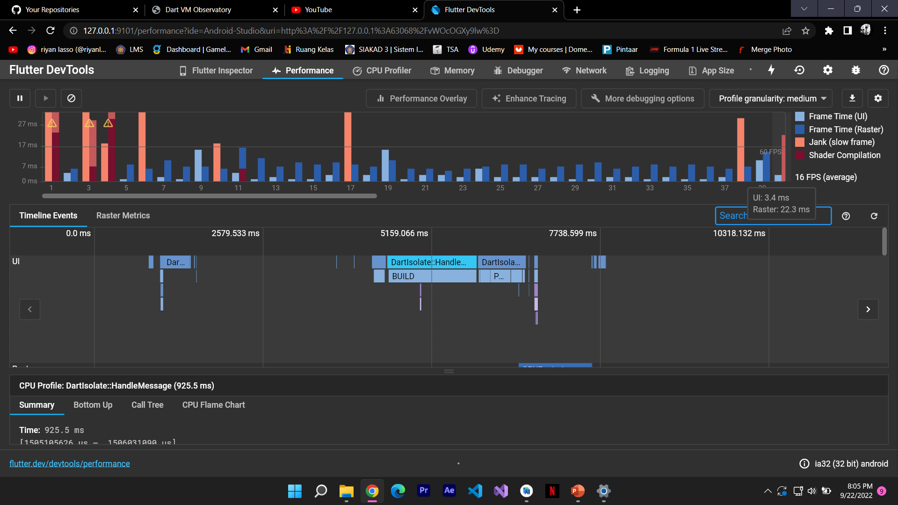Open the clock and date panel
This screenshot has width=898, height=505.
click(x=856, y=491)
